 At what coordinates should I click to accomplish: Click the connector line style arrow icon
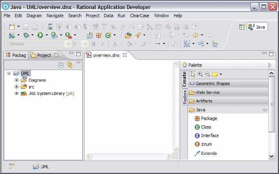click(157, 44)
